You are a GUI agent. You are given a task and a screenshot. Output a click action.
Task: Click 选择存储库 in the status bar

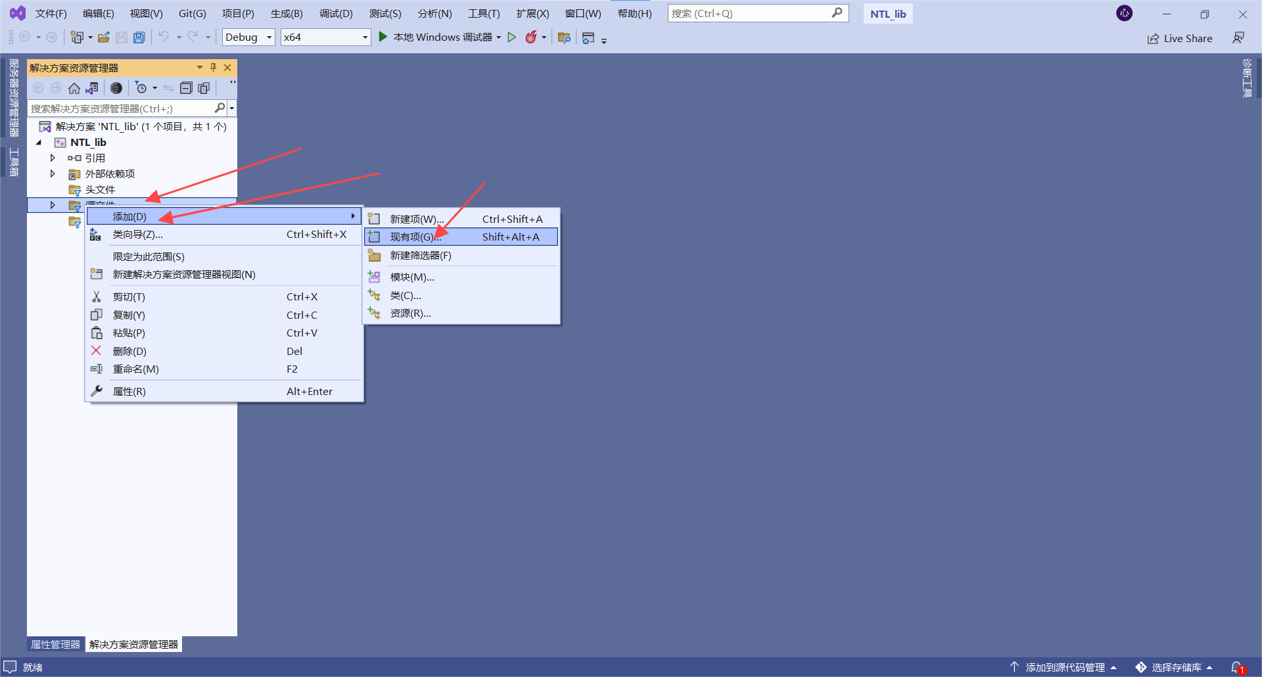coord(1175,667)
